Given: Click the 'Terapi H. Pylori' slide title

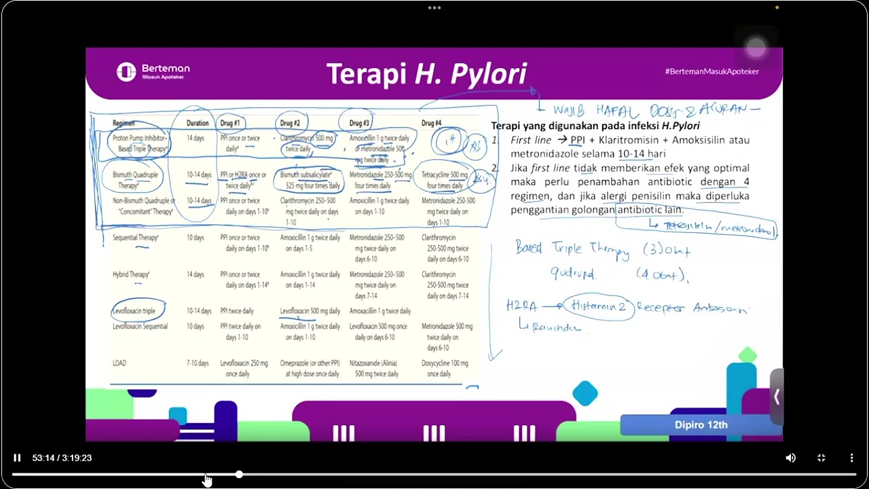Looking at the screenshot, I should [x=426, y=73].
